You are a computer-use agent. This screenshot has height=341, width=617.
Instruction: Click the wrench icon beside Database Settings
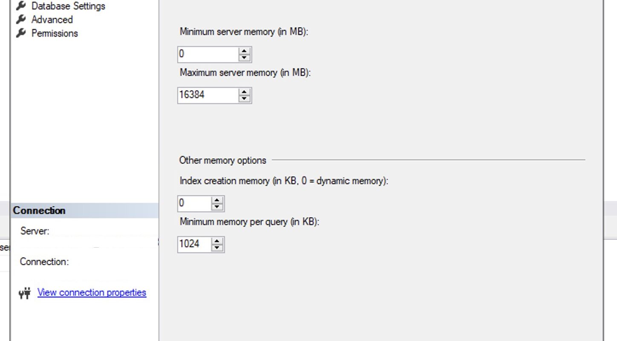(21, 6)
